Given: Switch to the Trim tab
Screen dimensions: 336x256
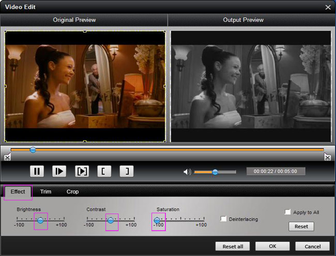Looking at the screenshot, I should (x=46, y=192).
